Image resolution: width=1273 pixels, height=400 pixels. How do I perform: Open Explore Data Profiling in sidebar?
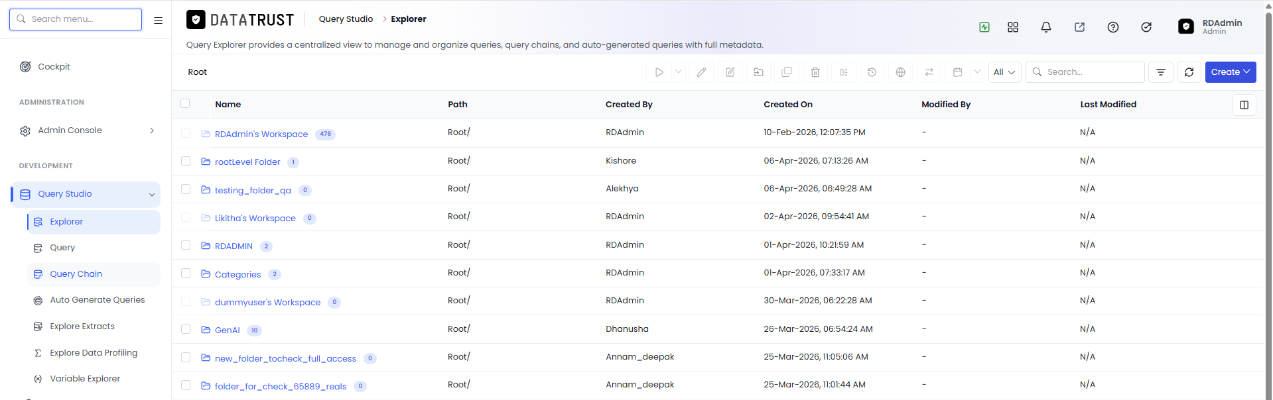94,353
